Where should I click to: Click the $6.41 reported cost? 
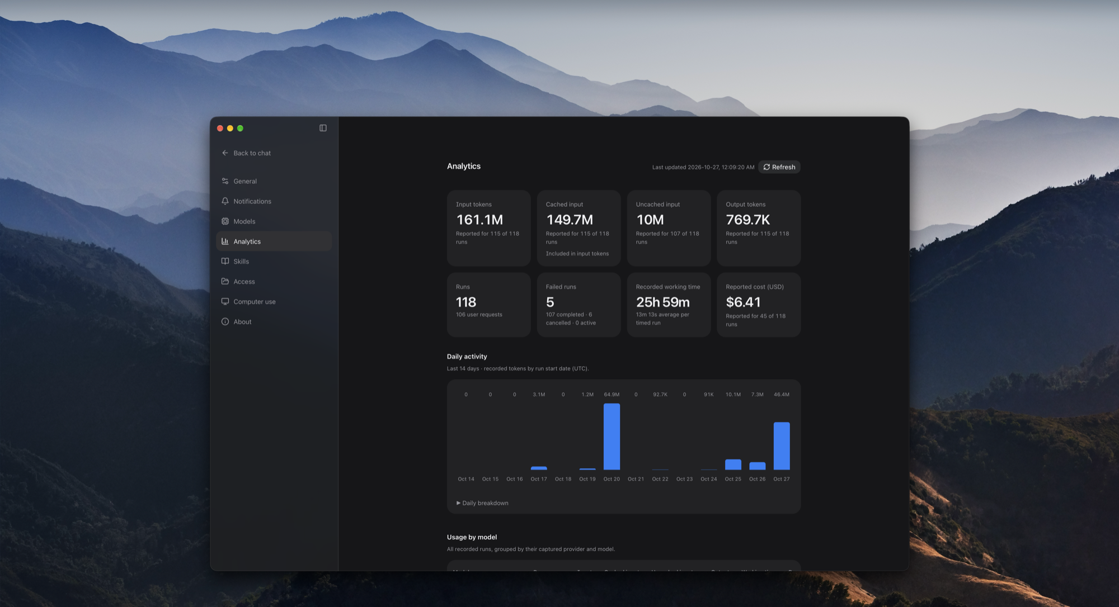click(x=743, y=302)
